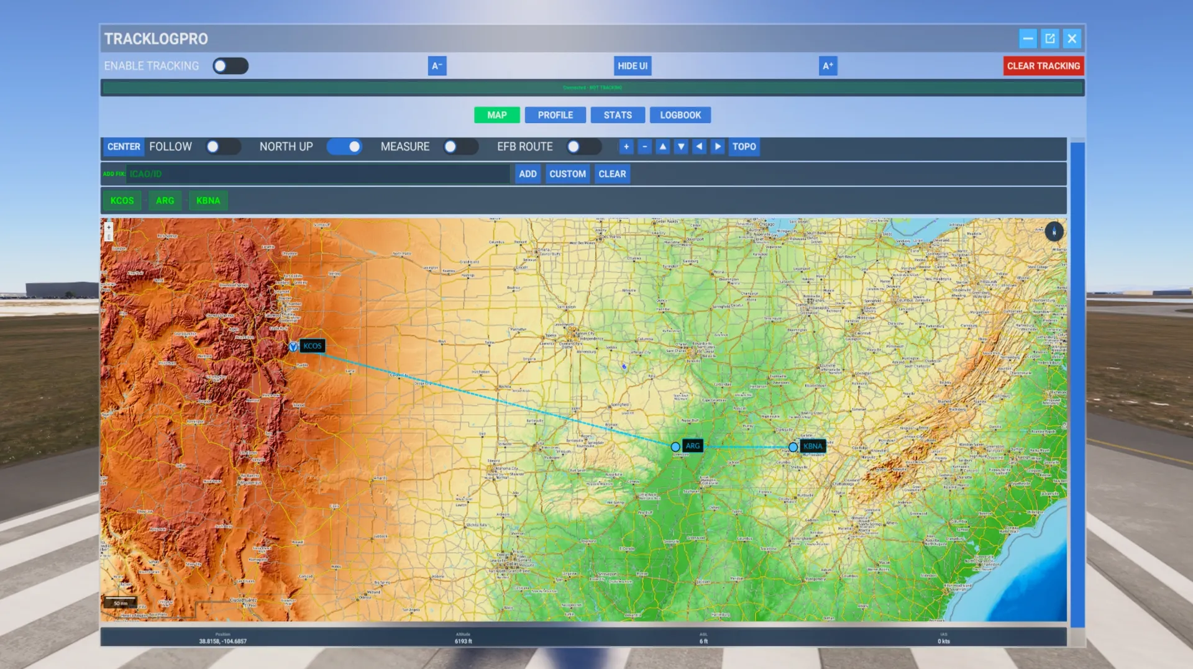
Task: Click the Custom fix button
Action: point(567,174)
